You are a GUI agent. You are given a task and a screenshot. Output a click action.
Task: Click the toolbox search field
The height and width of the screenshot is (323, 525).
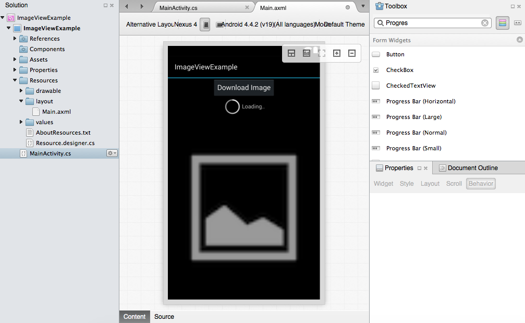433,23
